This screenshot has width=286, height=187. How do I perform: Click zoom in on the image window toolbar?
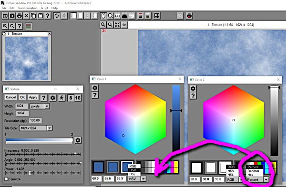point(103,25)
